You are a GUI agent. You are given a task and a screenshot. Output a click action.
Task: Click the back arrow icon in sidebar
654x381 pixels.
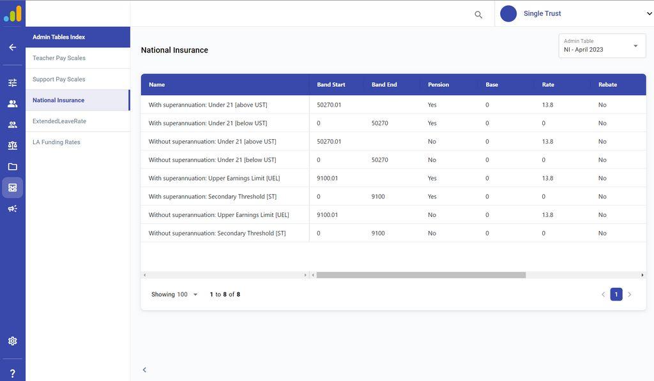click(x=13, y=47)
